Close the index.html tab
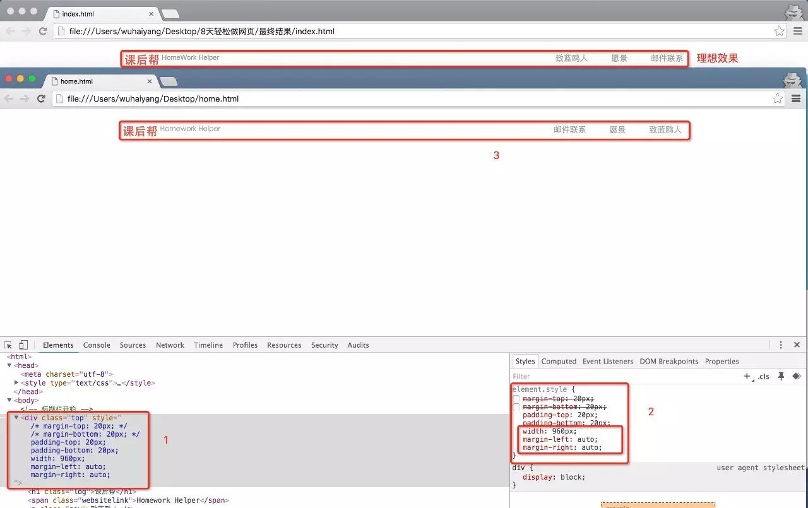Image resolution: width=808 pixels, height=508 pixels. (x=151, y=14)
